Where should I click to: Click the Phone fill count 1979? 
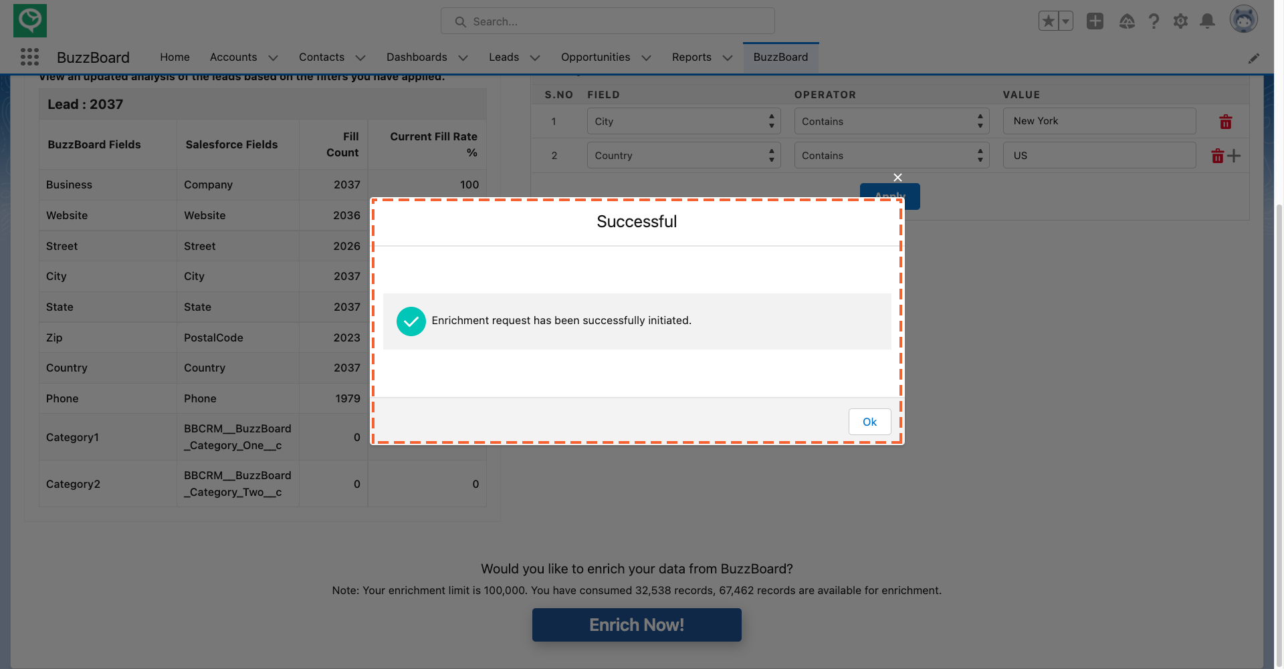coord(347,399)
